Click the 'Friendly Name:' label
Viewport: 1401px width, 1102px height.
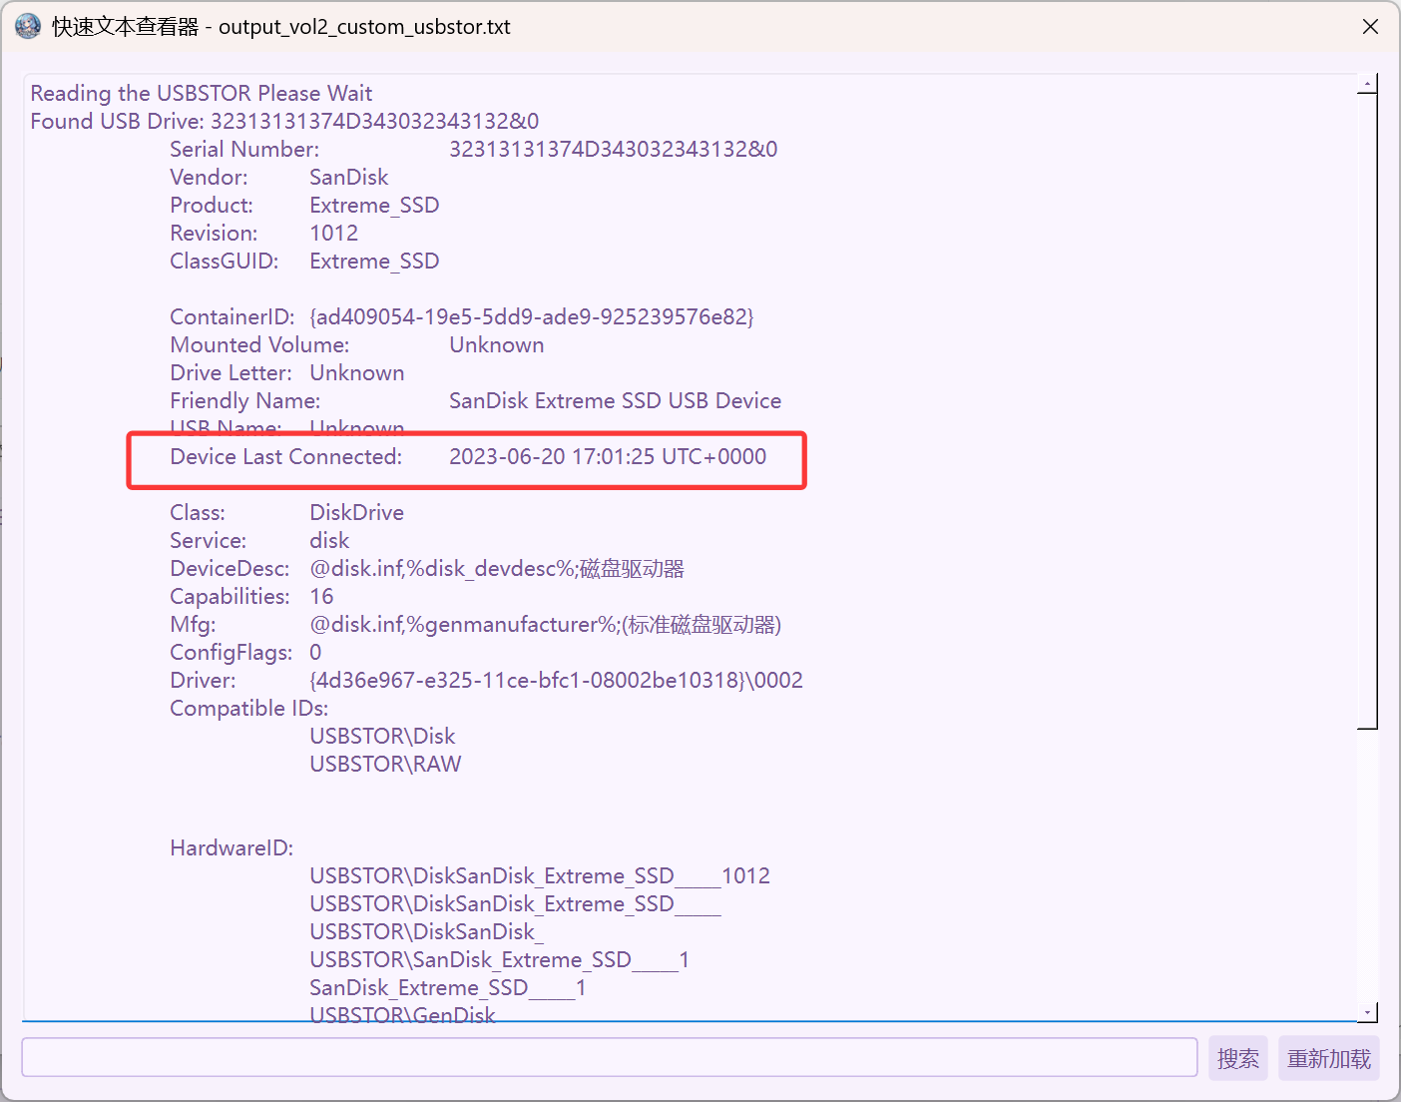coord(245,400)
